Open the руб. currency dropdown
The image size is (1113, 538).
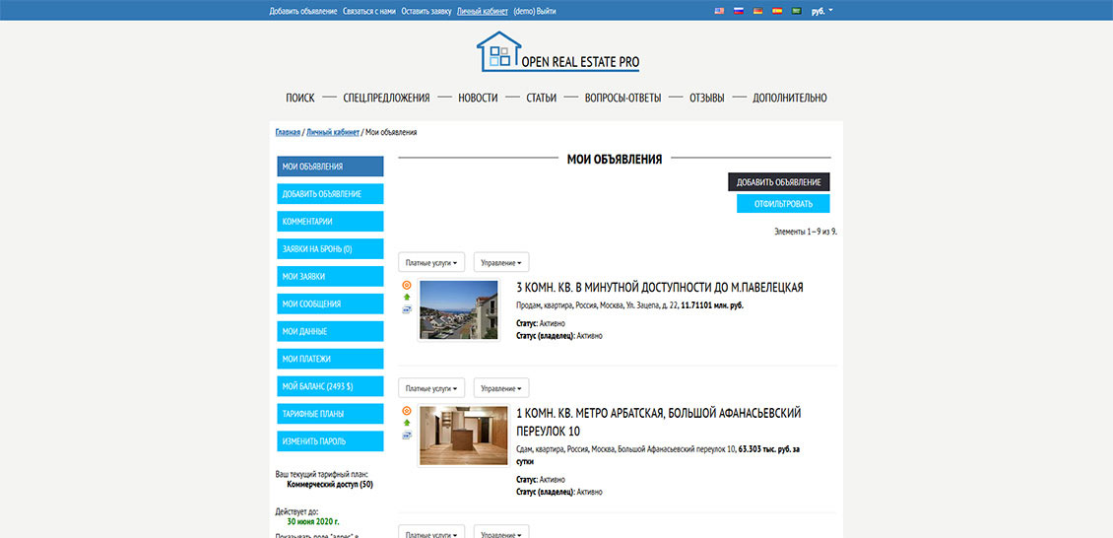click(821, 11)
